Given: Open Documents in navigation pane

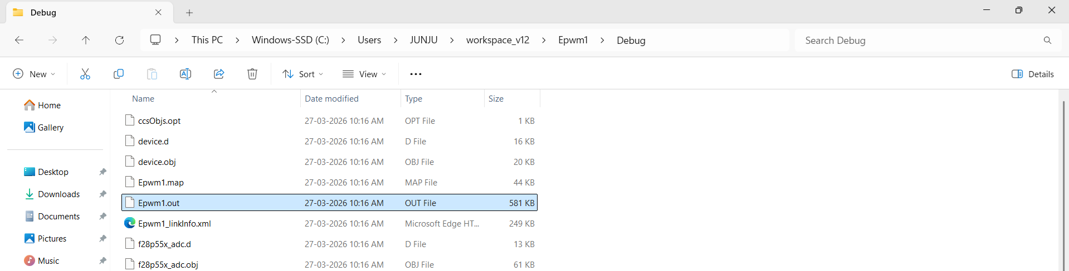Looking at the screenshot, I should coord(52,217).
